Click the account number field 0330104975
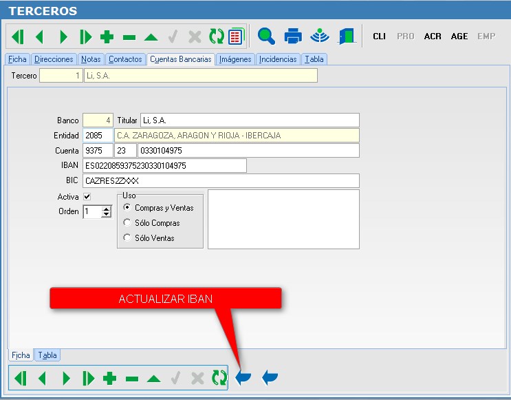The image size is (511, 400). [249, 150]
